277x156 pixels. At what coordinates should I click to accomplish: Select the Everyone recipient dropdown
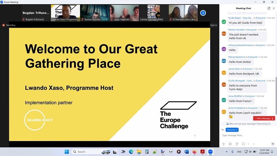[x=232, y=130]
